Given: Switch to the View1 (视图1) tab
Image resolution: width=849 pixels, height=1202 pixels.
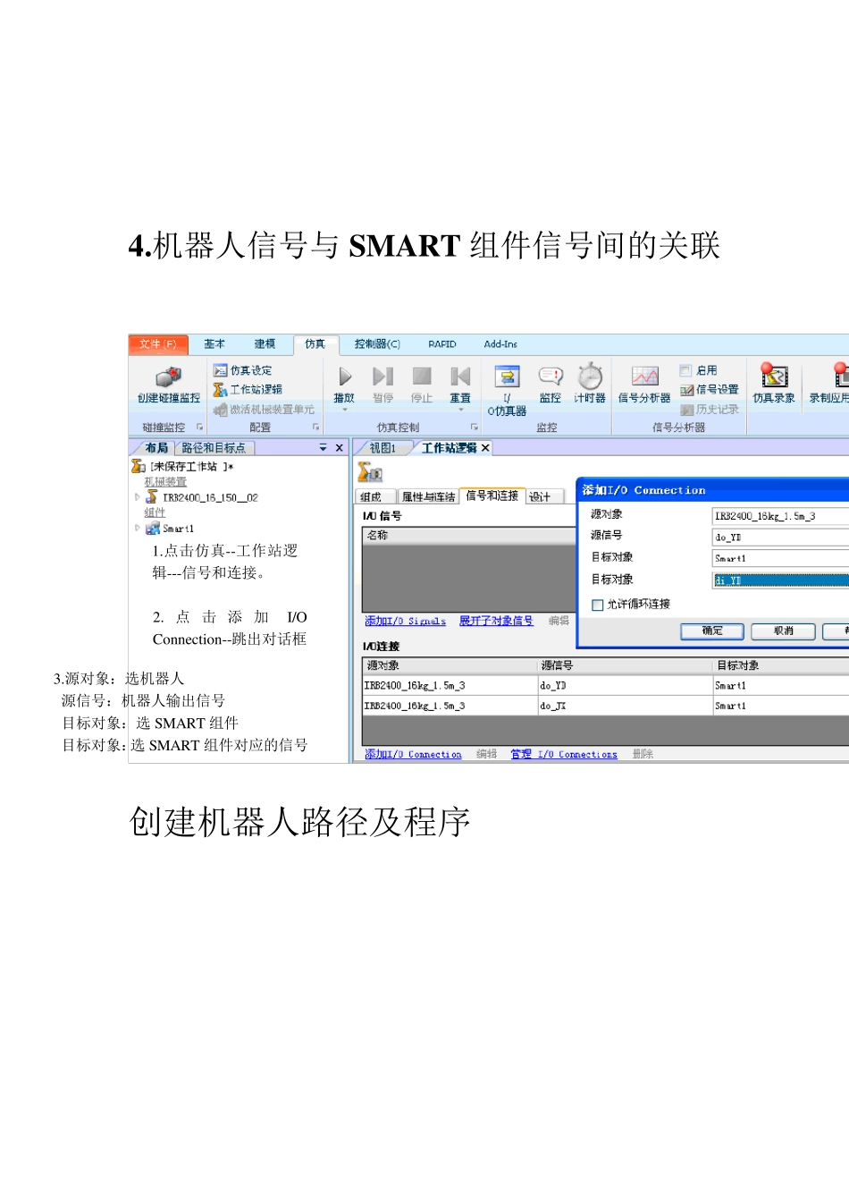Looking at the screenshot, I should pyautogui.click(x=382, y=448).
